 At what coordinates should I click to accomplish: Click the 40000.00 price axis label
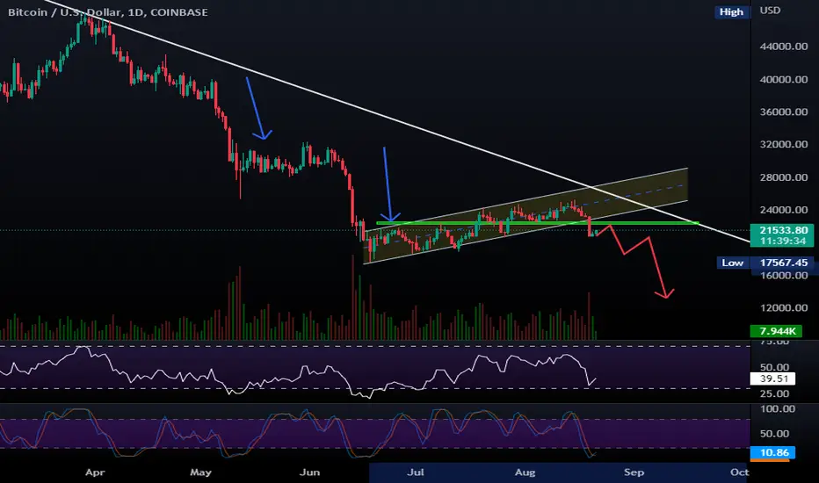pyautogui.click(x=784, y=79)
